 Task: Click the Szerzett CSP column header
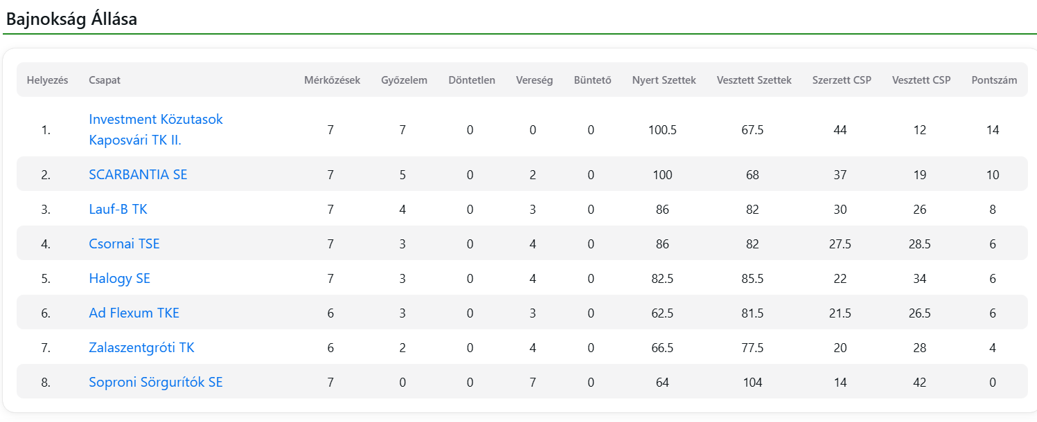842,80
